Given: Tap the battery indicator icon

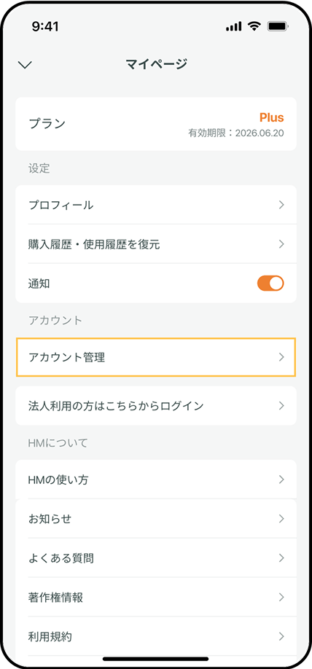Looking at the screenshot, I should pos(278,26).
